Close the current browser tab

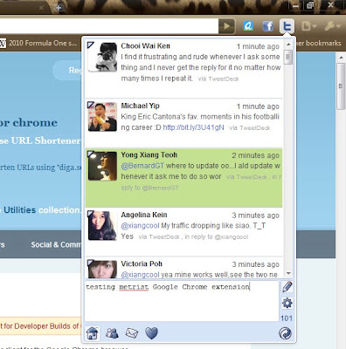point(41,8)
